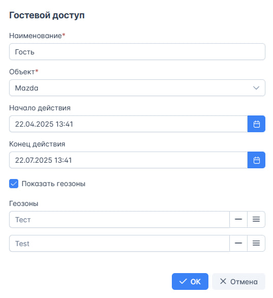Image resolution: width=273 pixels, height=298 pixels.
Task: Cancel the dialog with Отмена
Action: [238, 281]
